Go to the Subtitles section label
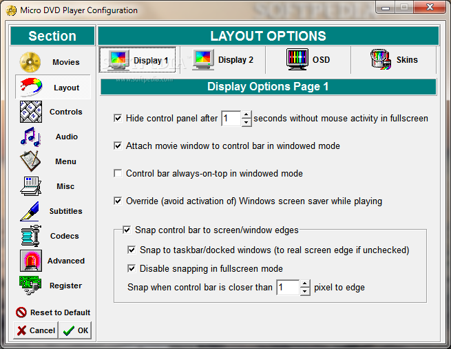Screen dimensions: 451x349 [66, 211]
